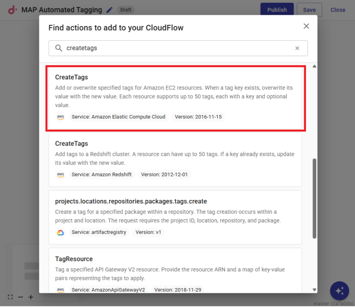Edit flow name with pencil icon

pos(110,10)
